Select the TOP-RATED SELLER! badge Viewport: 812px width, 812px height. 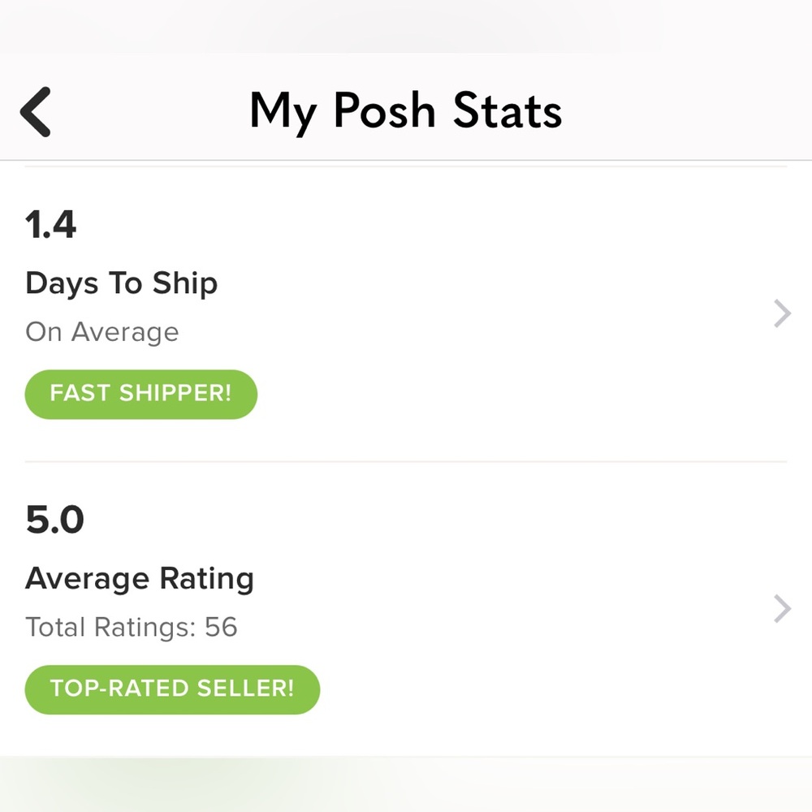pos(171,689)
